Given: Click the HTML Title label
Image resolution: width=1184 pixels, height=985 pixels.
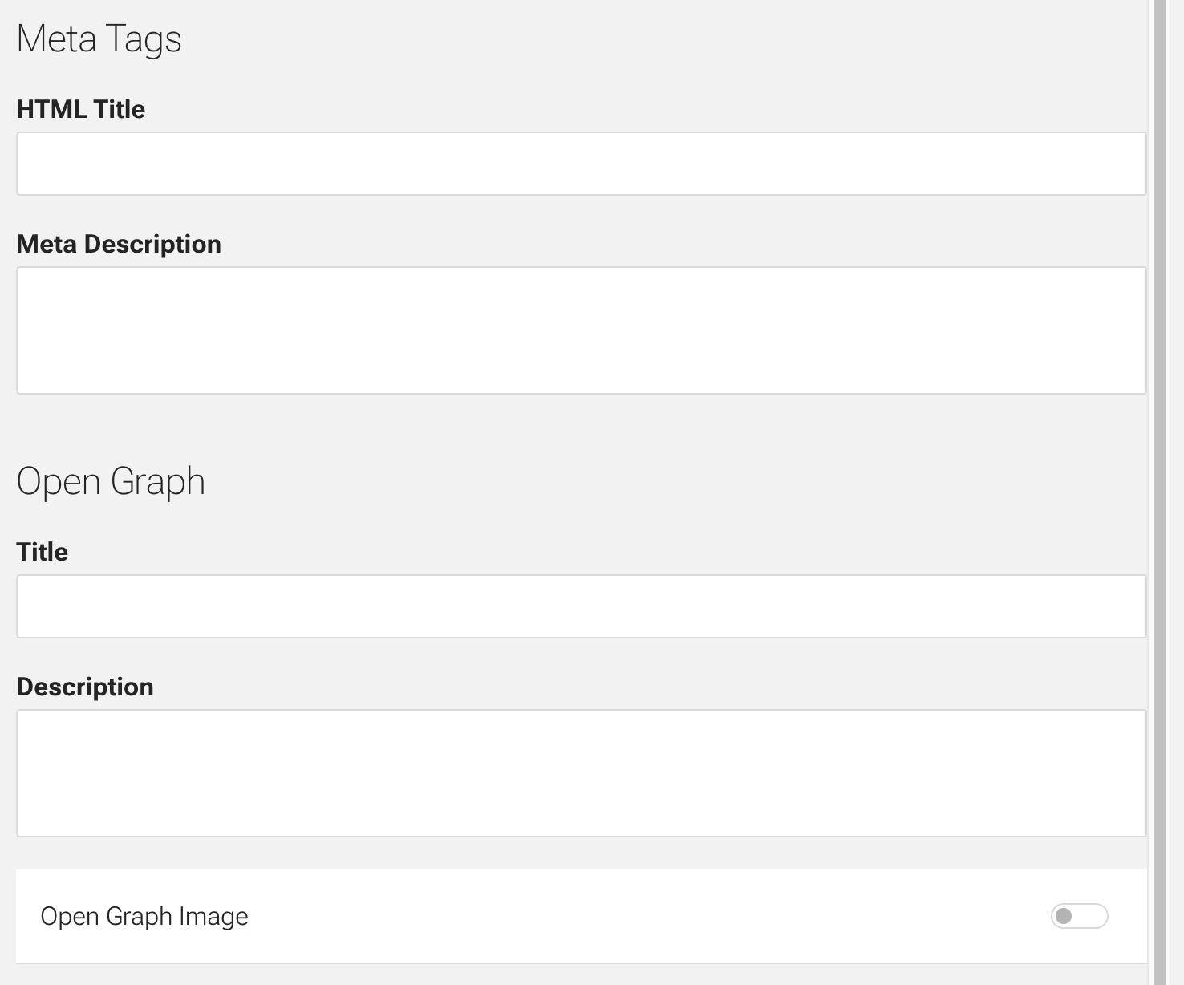Looking at the screenshot, I should coord(81,109).
